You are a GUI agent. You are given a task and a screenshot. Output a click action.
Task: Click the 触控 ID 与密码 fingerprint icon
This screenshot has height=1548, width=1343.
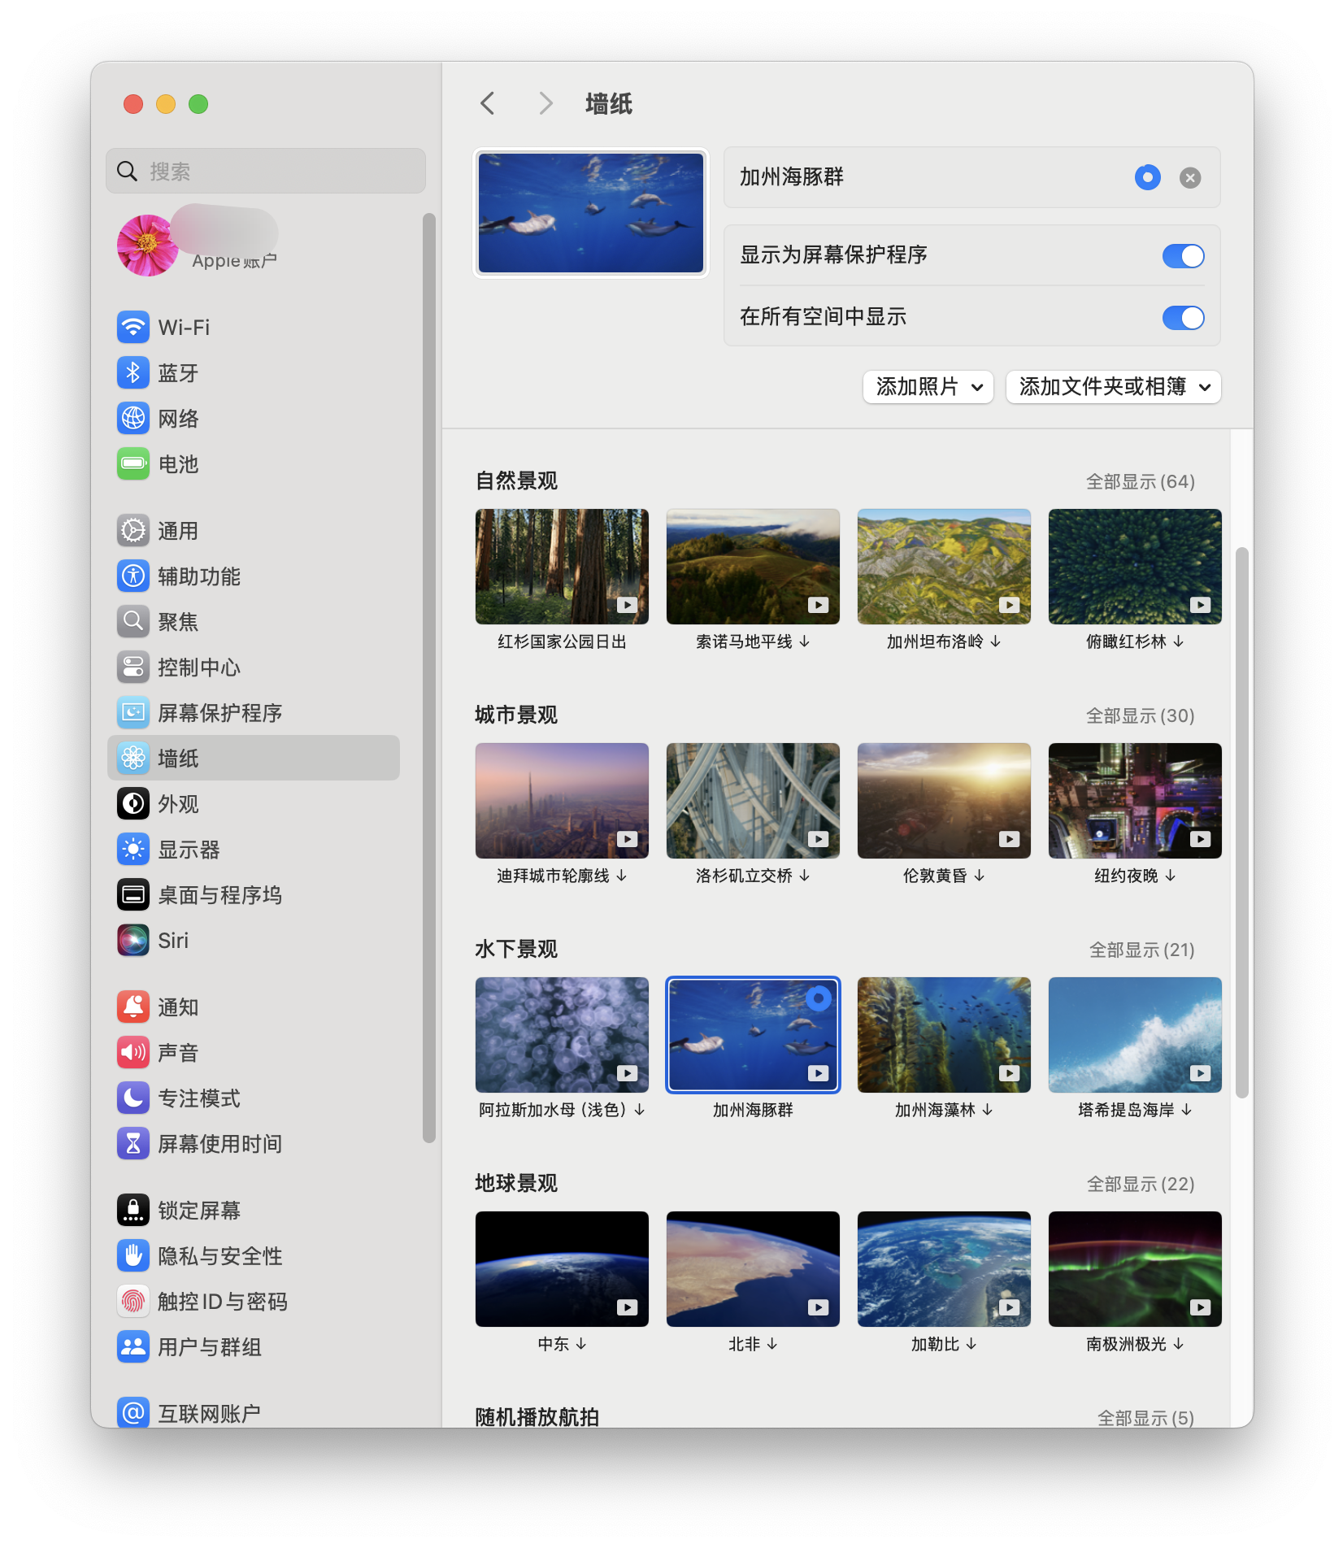[133, 1302]
